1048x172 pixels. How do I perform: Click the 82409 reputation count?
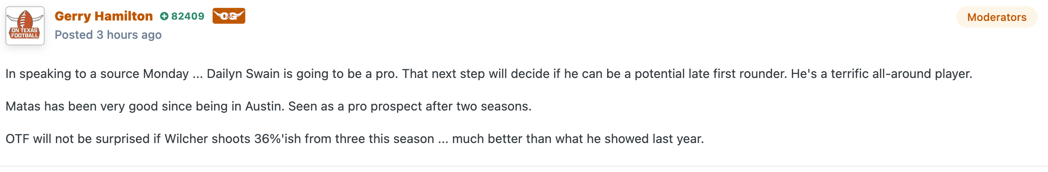(187, 16)
